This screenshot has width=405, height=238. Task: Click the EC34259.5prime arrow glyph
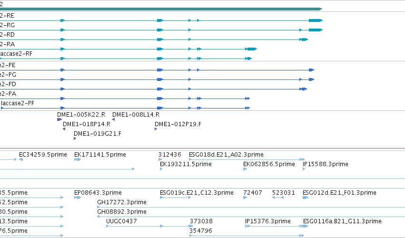[x=21, y=159]
